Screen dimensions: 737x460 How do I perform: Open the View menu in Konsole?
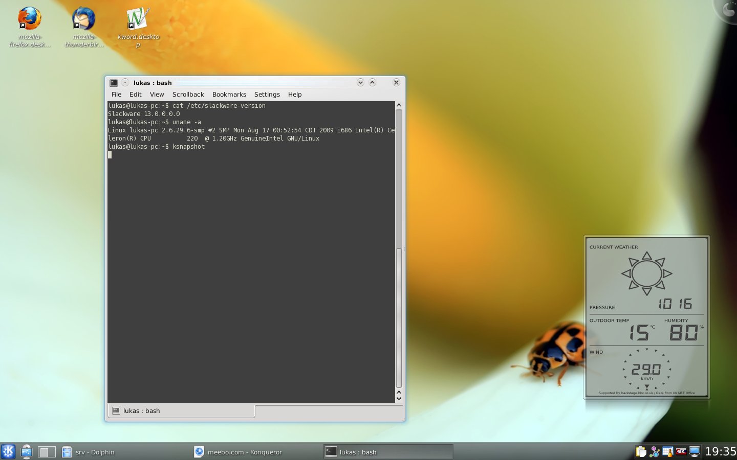tap(157, 95)
